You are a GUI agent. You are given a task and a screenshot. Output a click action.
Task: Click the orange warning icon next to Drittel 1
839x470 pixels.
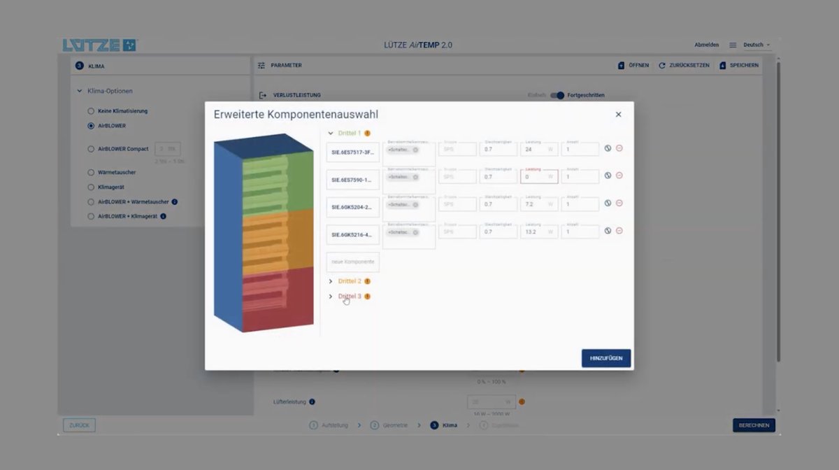(x=367, y=133)
